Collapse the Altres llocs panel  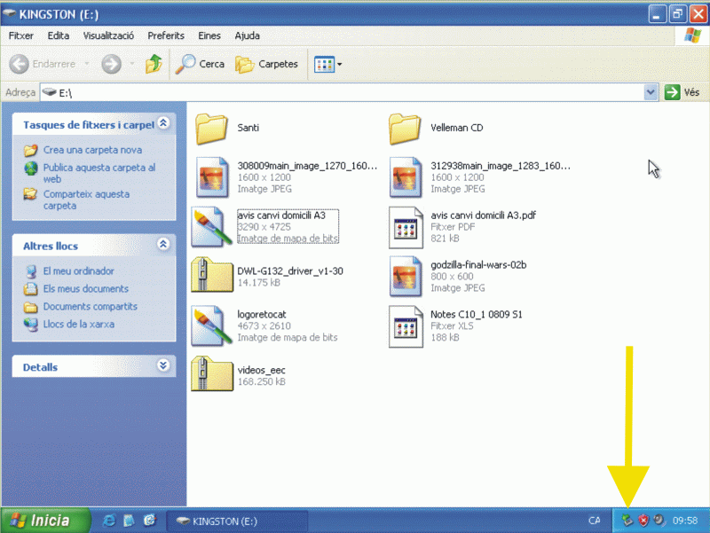[163, 245]
